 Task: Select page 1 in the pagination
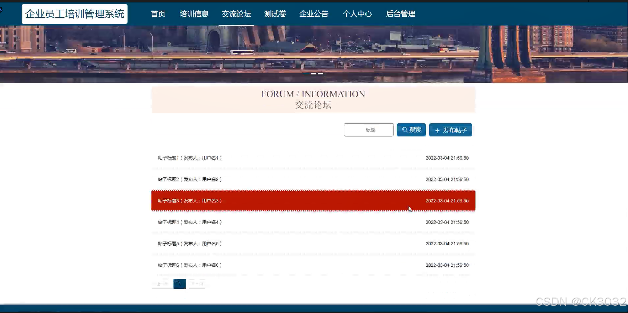(x=180, y=284)
